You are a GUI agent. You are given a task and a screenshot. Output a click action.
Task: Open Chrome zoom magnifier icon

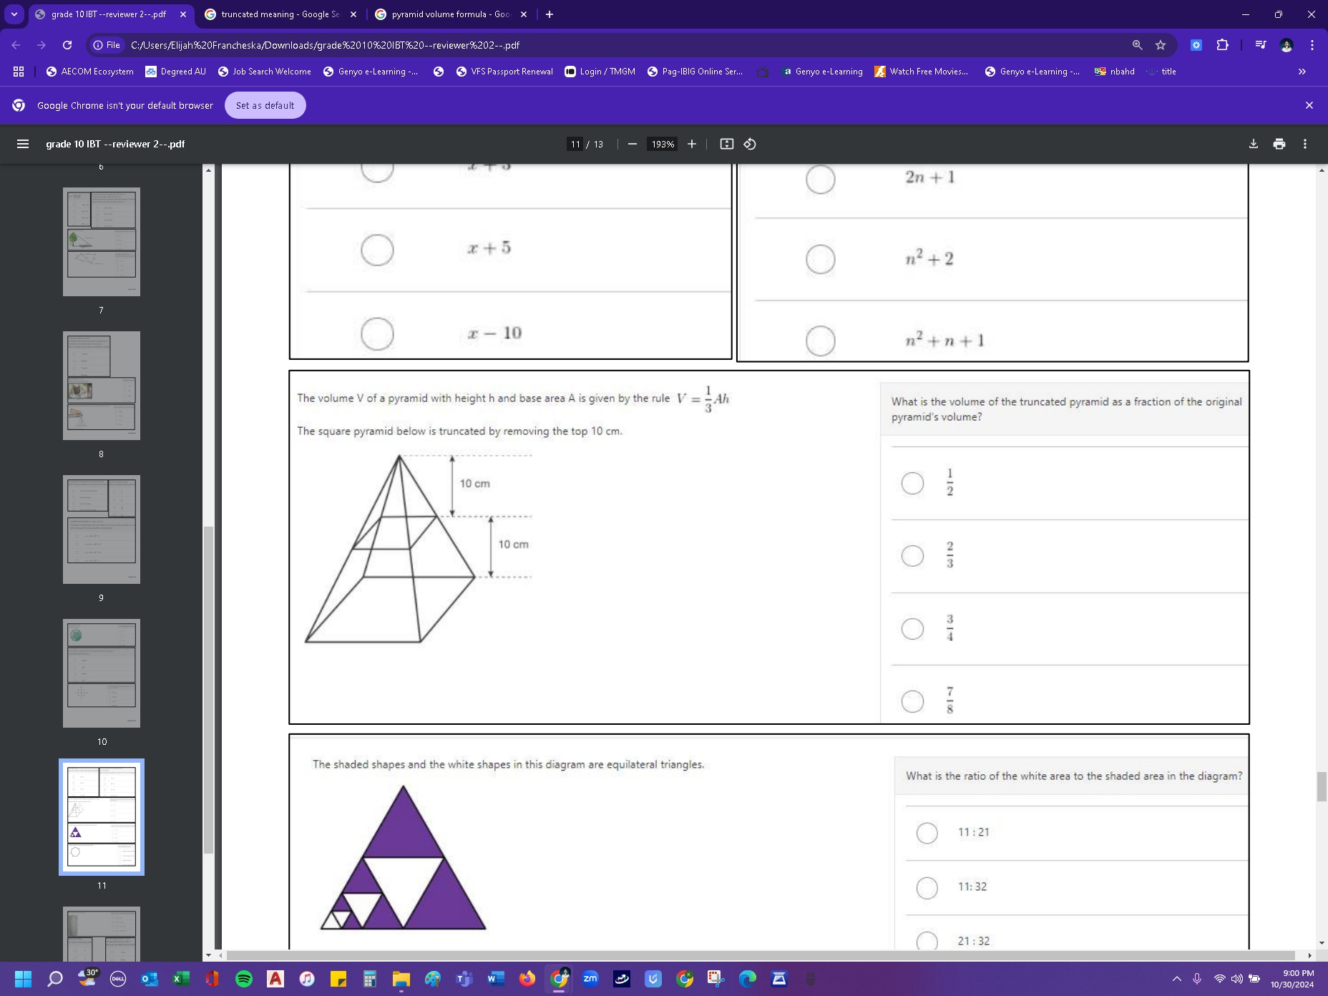pos(1137,45)
